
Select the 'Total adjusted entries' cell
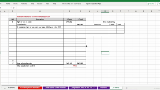(40, 63)
